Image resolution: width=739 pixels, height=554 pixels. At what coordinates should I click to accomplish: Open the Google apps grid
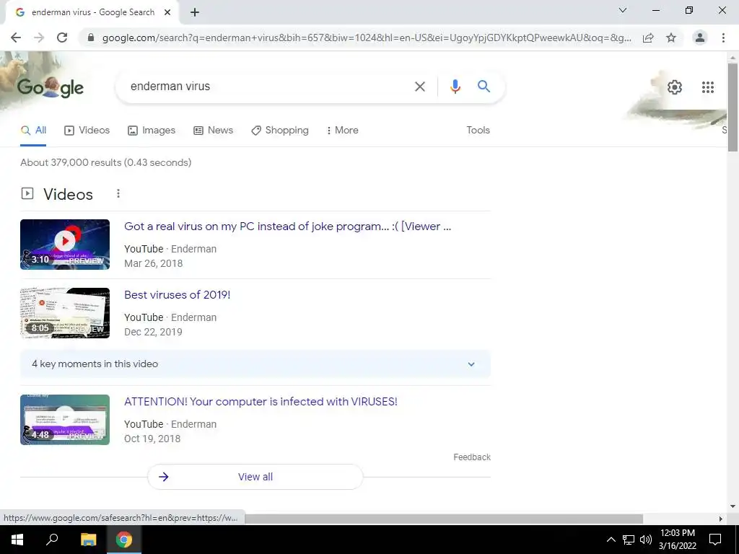click(707, 87)
